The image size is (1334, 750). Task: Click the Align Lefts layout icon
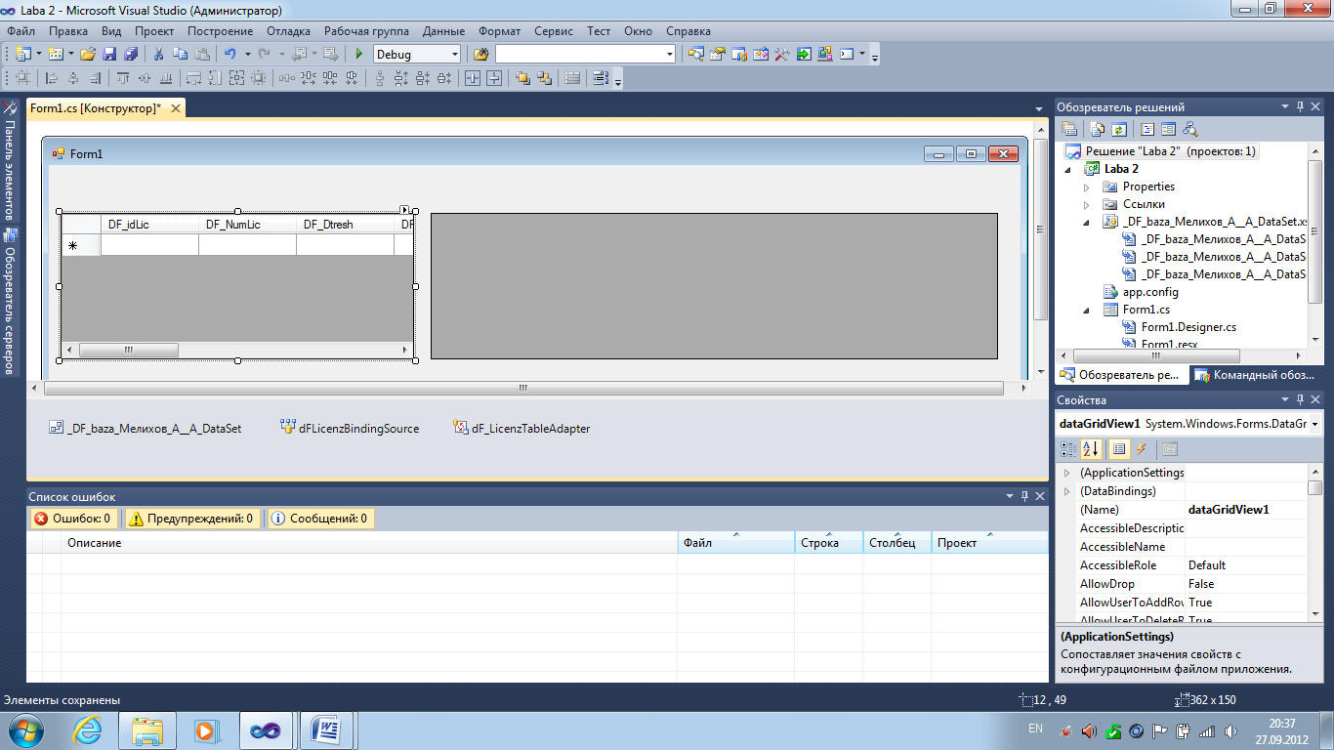[x=52, y=79]
